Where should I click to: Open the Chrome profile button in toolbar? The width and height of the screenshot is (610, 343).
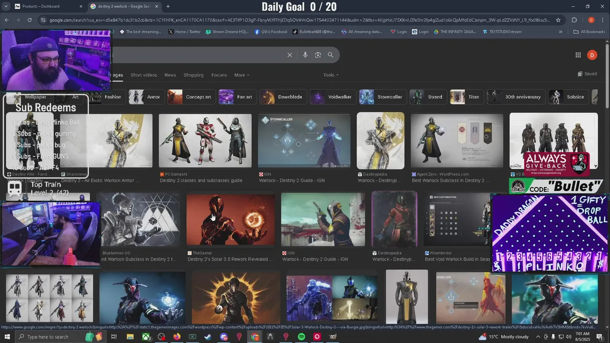pos(591,20)
